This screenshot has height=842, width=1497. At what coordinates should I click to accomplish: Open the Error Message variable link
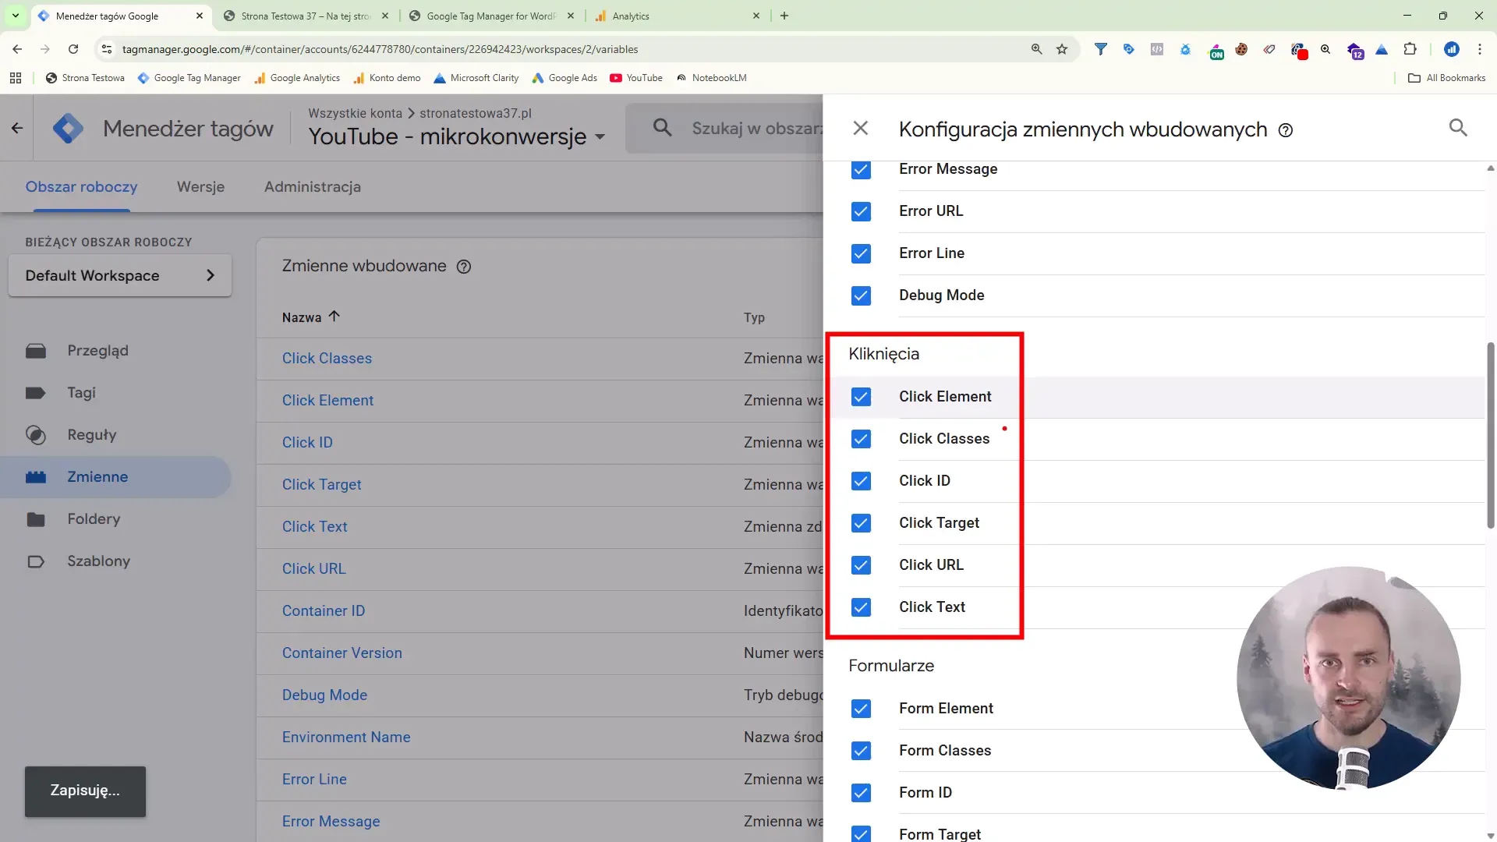click(331, 822)
